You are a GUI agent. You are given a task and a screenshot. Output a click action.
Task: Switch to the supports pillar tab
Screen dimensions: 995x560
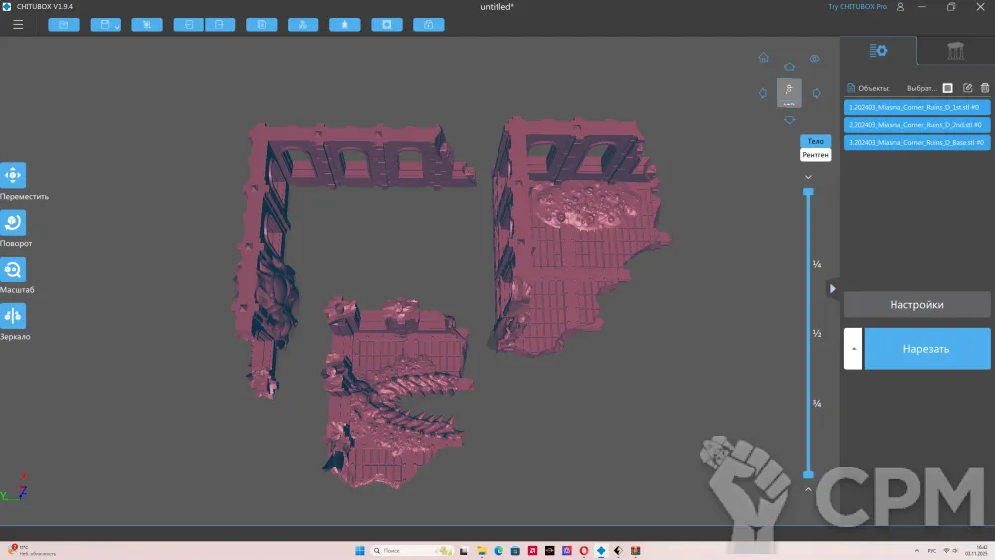[x=955, y=51]
